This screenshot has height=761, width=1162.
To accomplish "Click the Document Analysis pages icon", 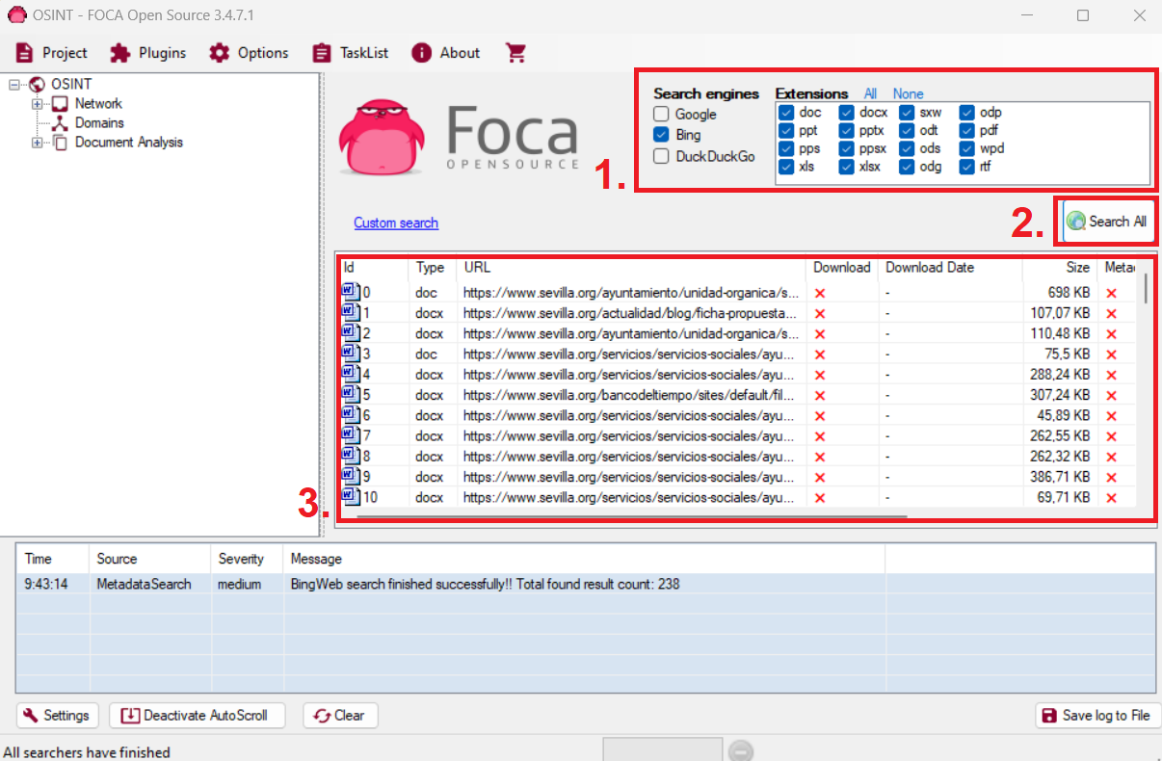I will (x=60, y=143).
